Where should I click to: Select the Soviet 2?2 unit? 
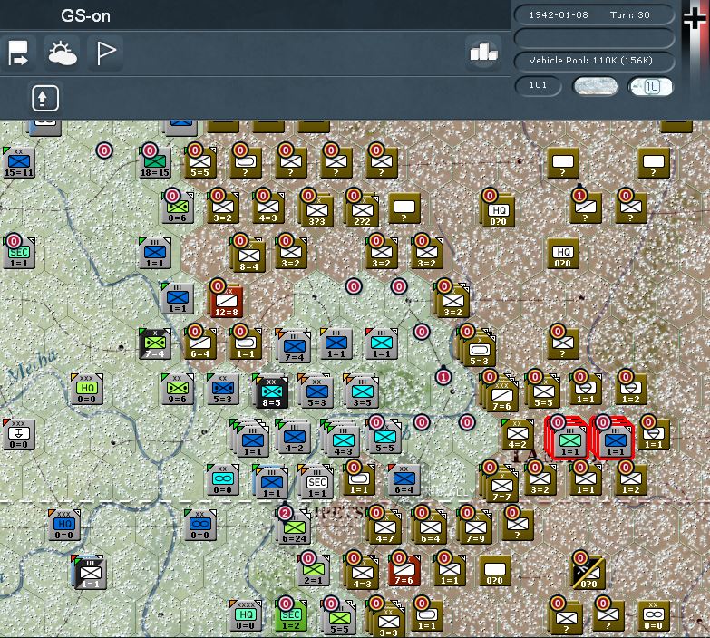coord(362,211)
